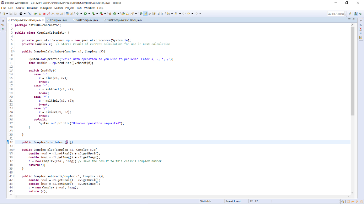Select the Skip All Breakpoints icon

(x=30, y=13)
